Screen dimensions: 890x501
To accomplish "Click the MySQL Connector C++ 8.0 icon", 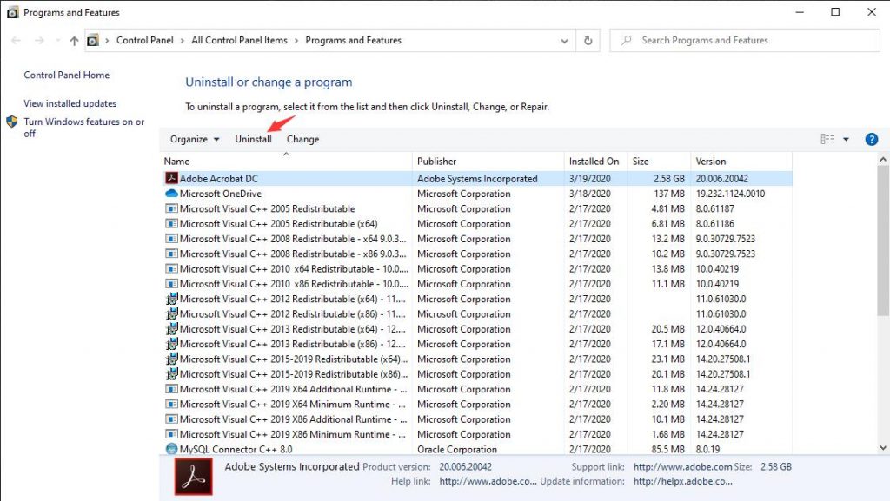I will pos(171,450).
